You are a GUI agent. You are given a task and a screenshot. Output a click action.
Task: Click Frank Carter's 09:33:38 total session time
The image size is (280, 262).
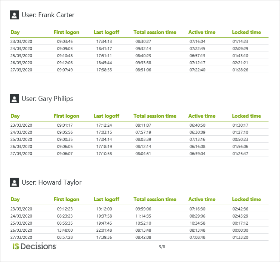click(143, 63)
